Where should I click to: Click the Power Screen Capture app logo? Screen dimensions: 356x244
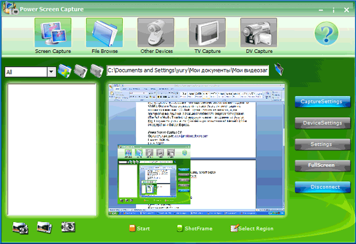[x=11, y=8]
